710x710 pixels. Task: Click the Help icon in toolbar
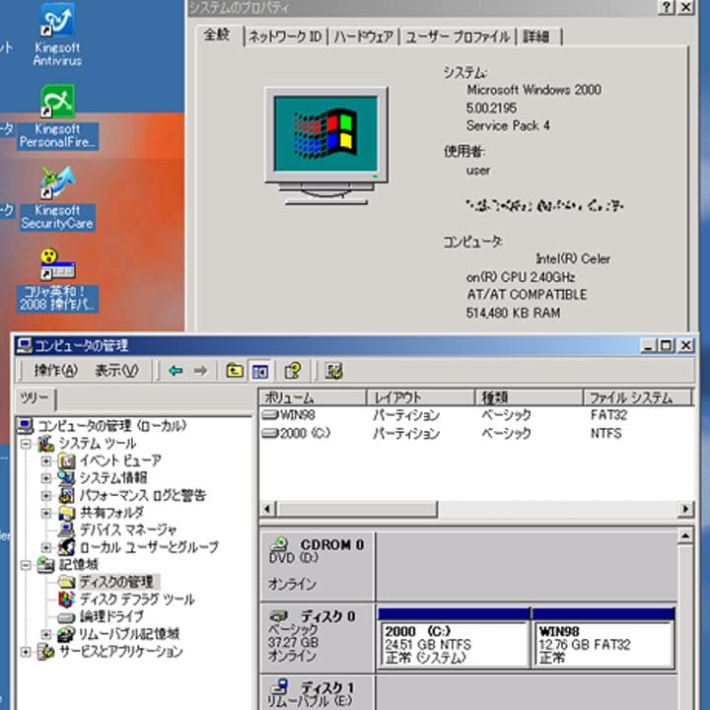pyautogui.click(x=293, y=371)
